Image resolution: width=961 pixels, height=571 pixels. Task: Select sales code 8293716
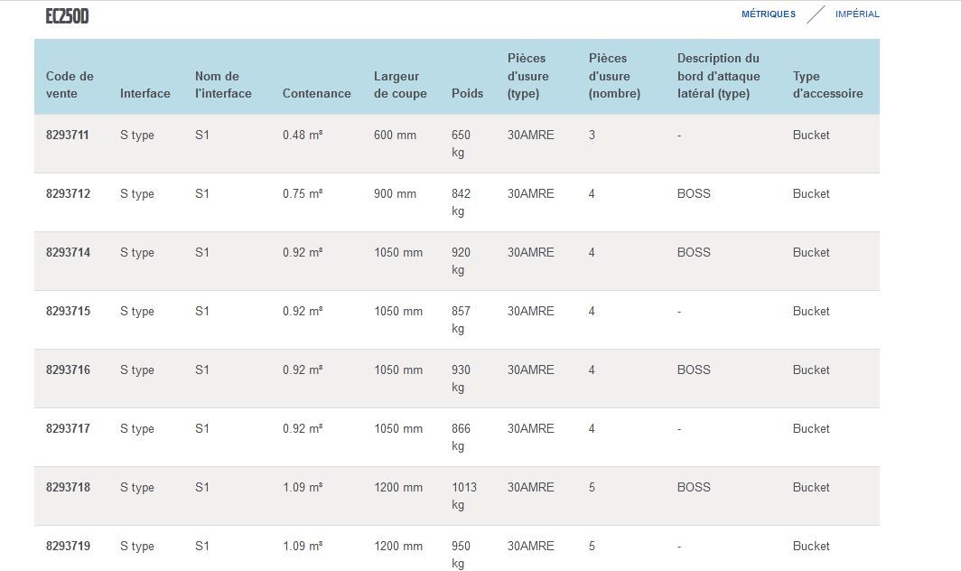click(x=68, y=370)
